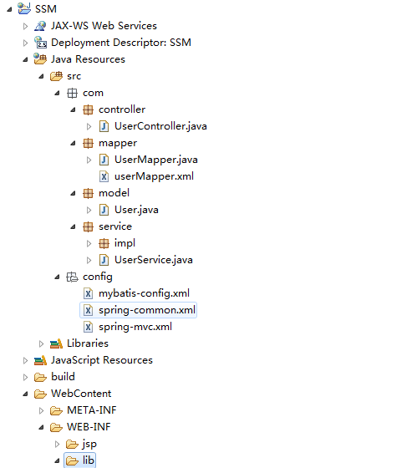Viewport: 417px width, 468px height.
Task: Select the 'WebContent' label
Action: 81,394
